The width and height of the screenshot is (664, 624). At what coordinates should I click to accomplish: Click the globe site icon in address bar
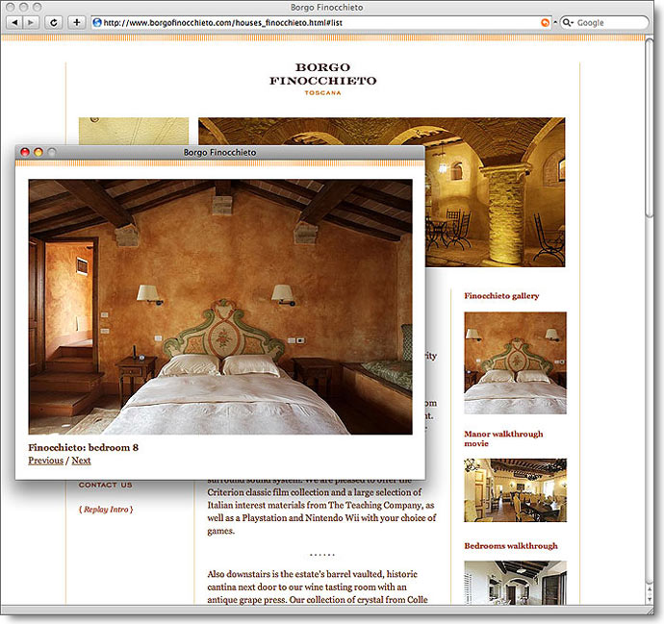[97, 22]
